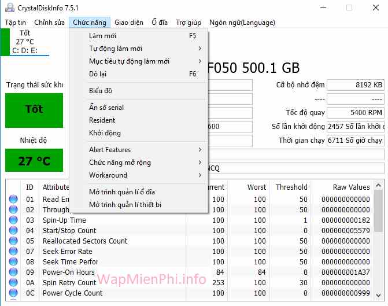
Task: Open the Chỉnh sửa menu
Action: click(x=50, y=23)
